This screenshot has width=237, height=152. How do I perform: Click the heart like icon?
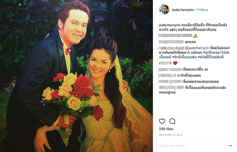(x=162, y=121)
